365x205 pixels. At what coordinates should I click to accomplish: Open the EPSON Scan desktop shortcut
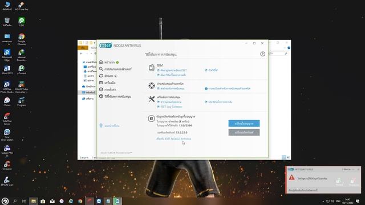tap(7, 181)
